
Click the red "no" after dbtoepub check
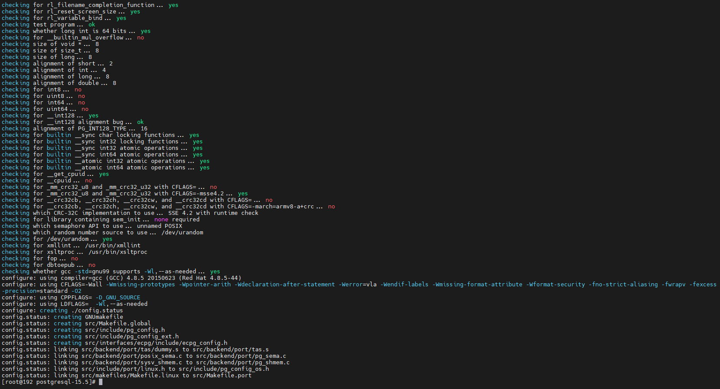coord(92,265)
